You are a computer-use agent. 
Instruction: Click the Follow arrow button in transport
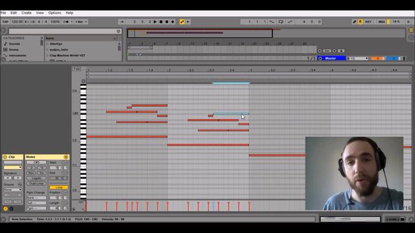point(121,22)
